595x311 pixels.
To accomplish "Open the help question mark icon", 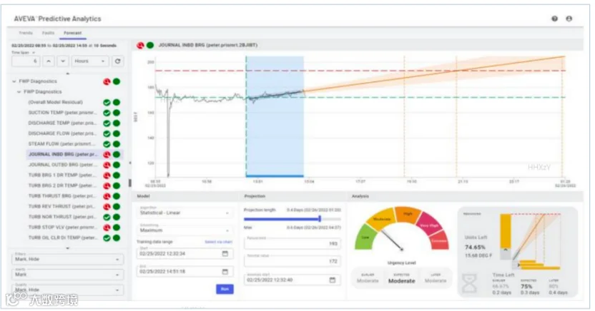I will 554,19.
